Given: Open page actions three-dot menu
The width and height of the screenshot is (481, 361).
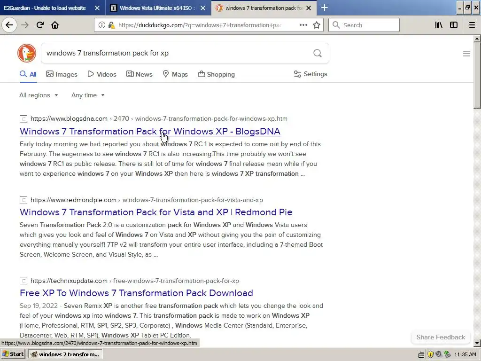Looking at the screenshot, I should (x=303, y=25).
